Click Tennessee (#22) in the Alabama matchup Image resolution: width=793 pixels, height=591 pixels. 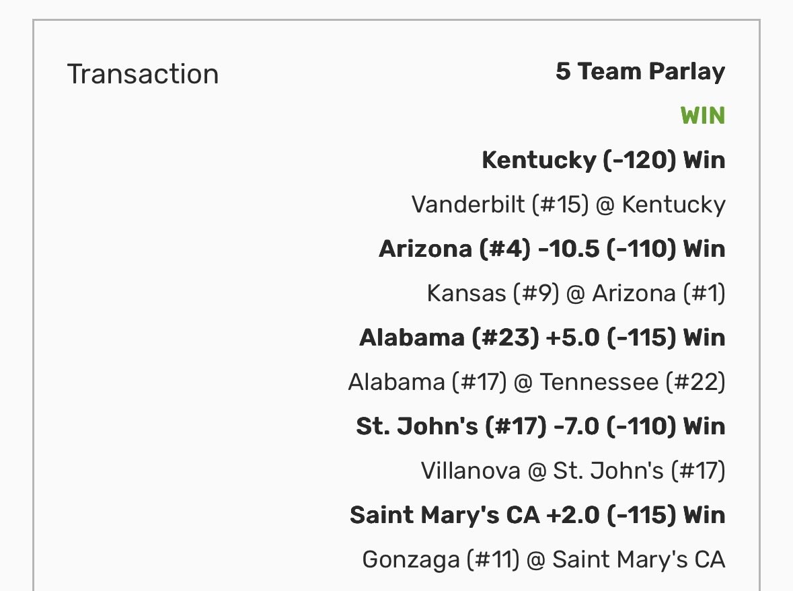(x=633, y=382)
